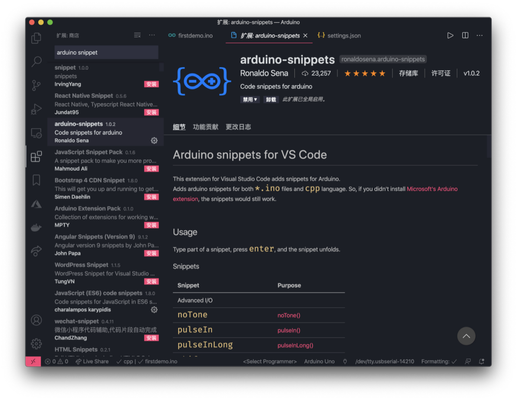Expand the 禁用 disable dropdown
The height and width of the screenshot is (400, 517).
click(249, 100)
